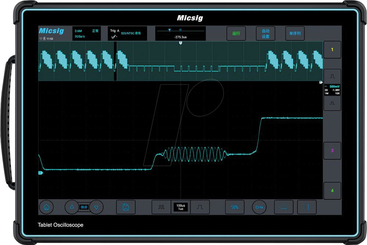Viewport: 367px width, 245px height.
Task: Enable channel 1 with its side panel button
Action: click(x=332, y=50)
